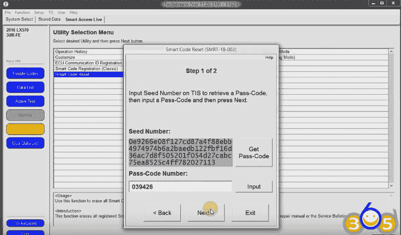The image size is (401, 235).
Task: Go back with the Back button
Action: click(x=162, y=213)
